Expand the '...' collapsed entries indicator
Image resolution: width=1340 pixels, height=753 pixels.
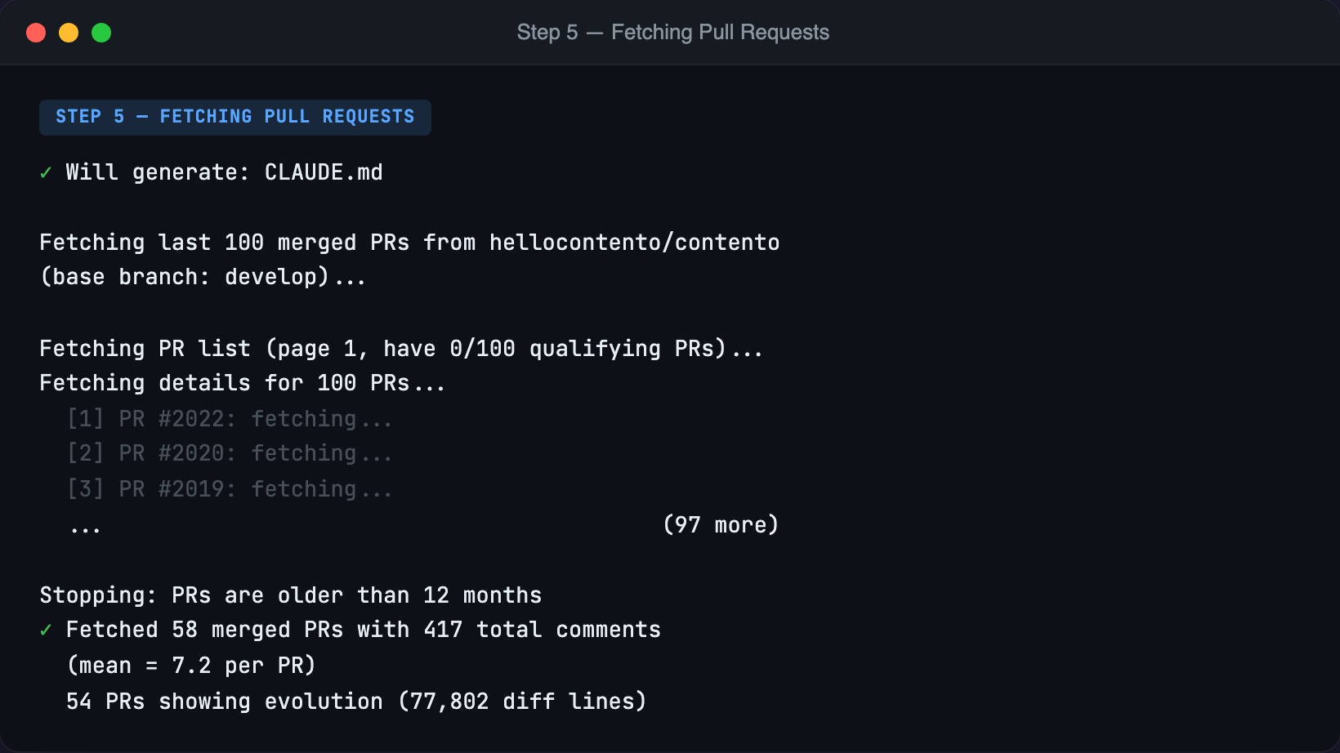click(85, 527)
